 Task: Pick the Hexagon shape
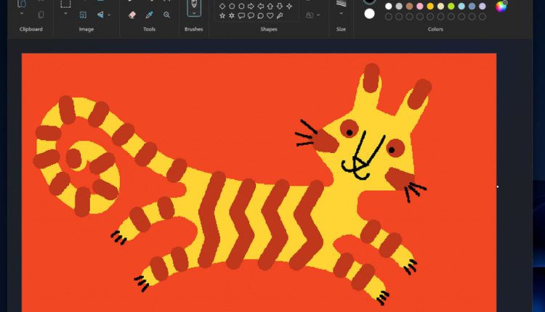coord(241,6)
